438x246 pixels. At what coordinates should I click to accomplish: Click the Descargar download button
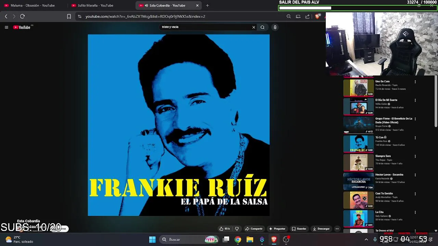click(321, 229)
